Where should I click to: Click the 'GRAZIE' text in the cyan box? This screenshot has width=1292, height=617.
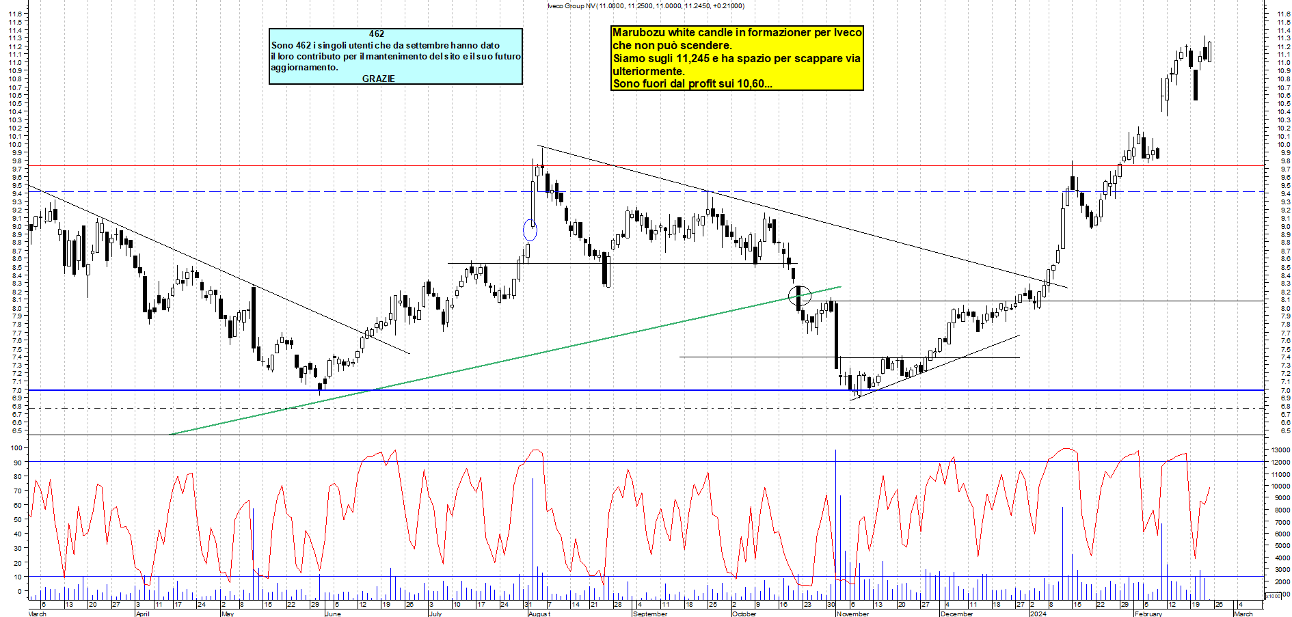[378, 79]
